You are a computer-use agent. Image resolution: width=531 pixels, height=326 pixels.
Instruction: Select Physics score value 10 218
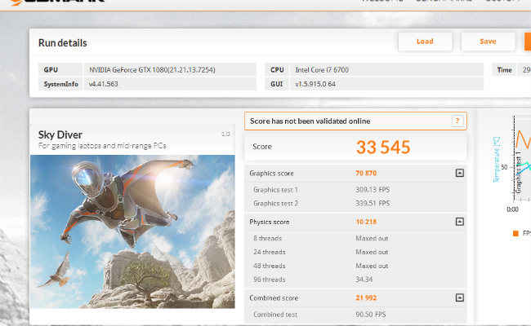(366, 222)
